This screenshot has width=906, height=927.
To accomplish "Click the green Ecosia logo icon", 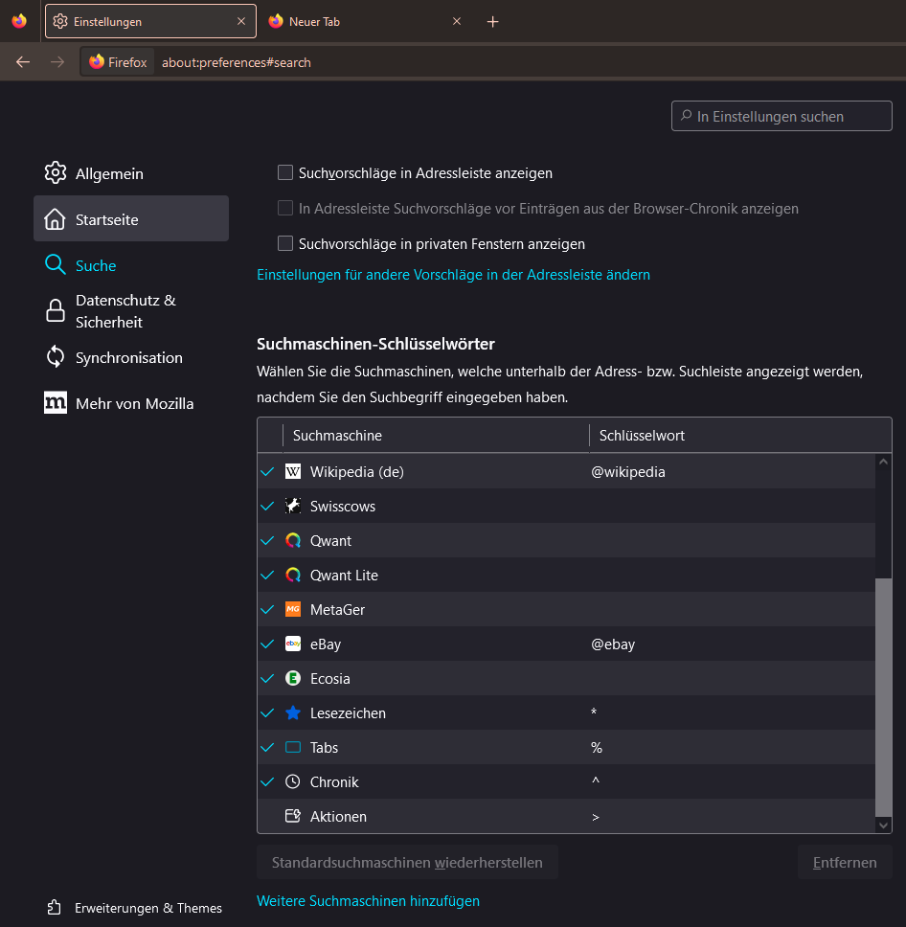I will 293,679.
